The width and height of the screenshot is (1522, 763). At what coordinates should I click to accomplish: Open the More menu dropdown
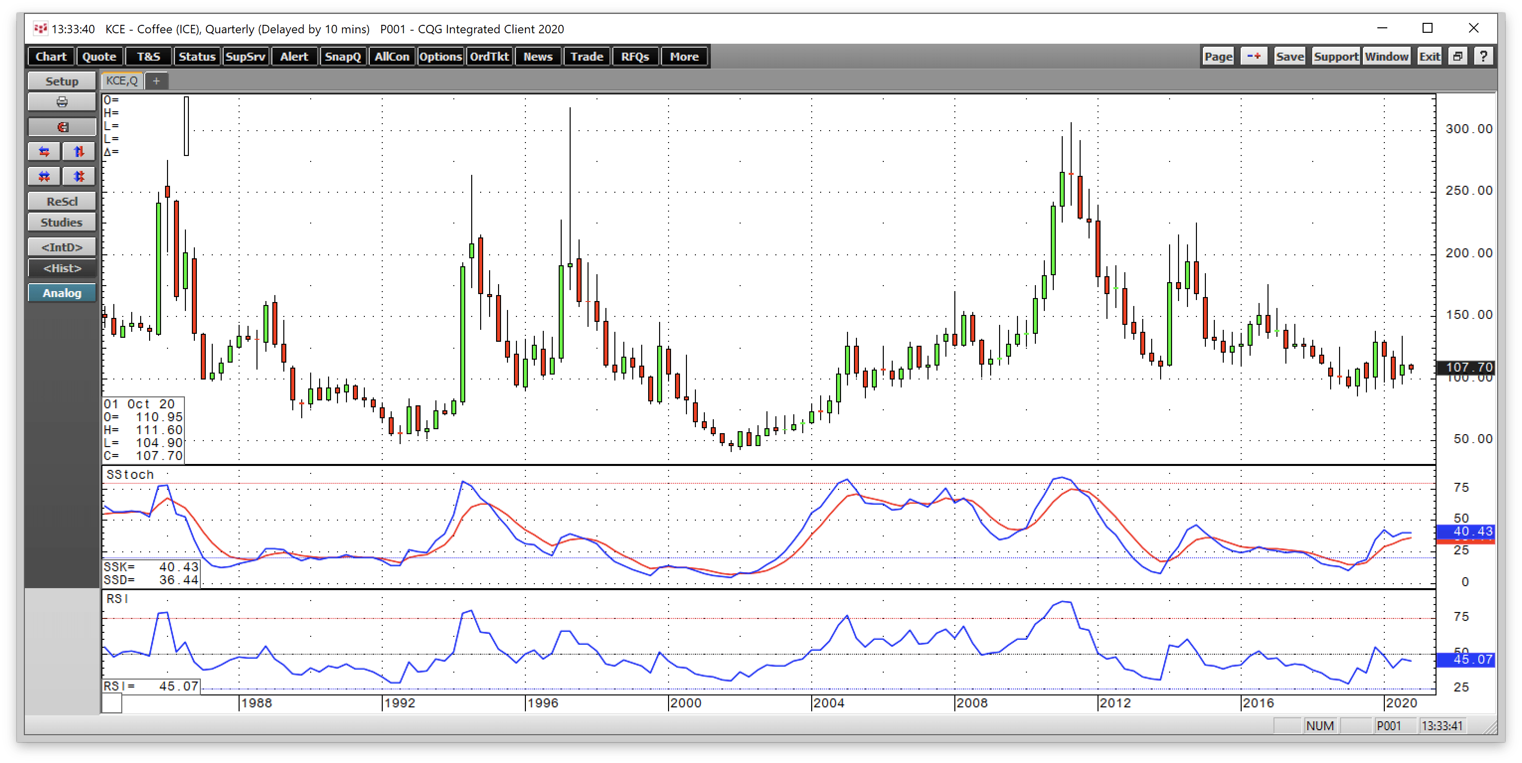[683, 57]
